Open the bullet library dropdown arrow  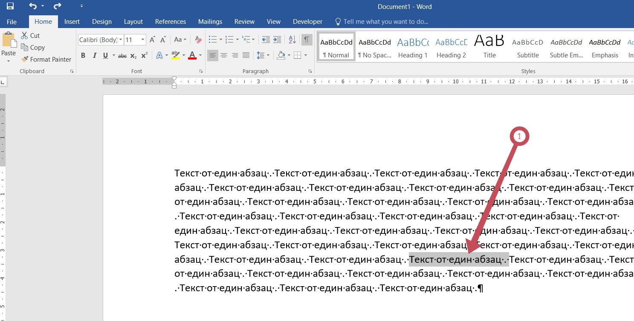[x=220, y=40]
